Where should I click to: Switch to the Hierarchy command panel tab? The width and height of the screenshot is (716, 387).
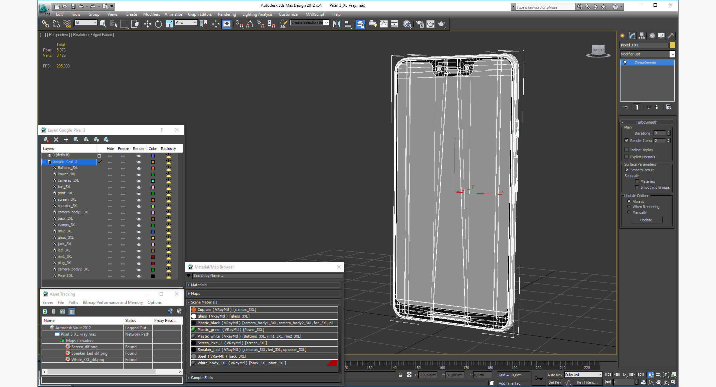point(642,36)
